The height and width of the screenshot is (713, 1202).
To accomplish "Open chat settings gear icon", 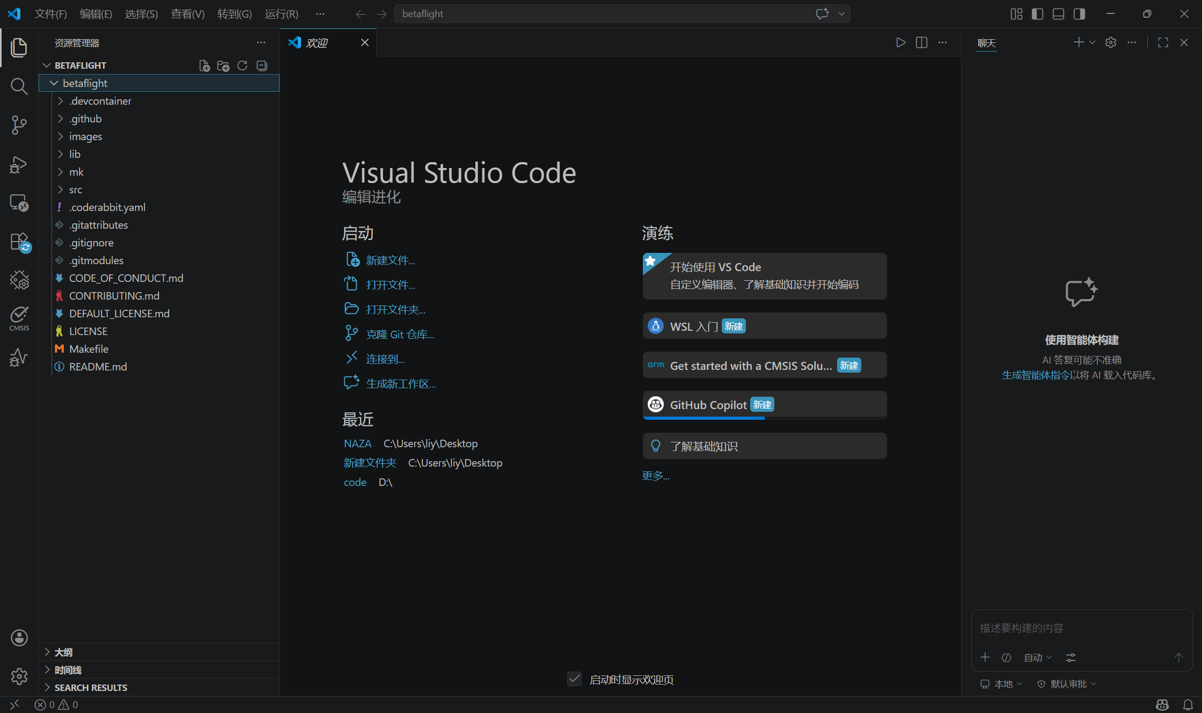I will click(x=1110, y=42).
